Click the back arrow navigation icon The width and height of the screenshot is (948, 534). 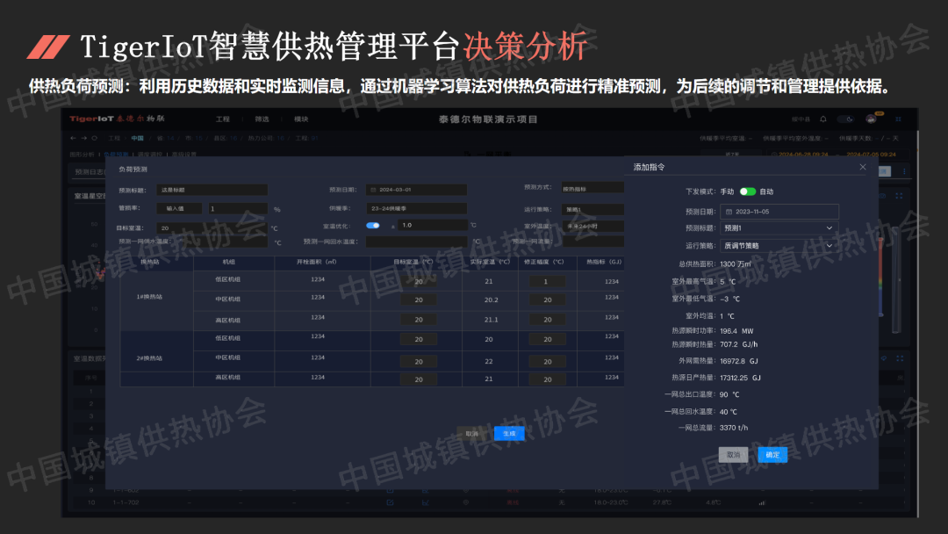[x=73, y=138]
